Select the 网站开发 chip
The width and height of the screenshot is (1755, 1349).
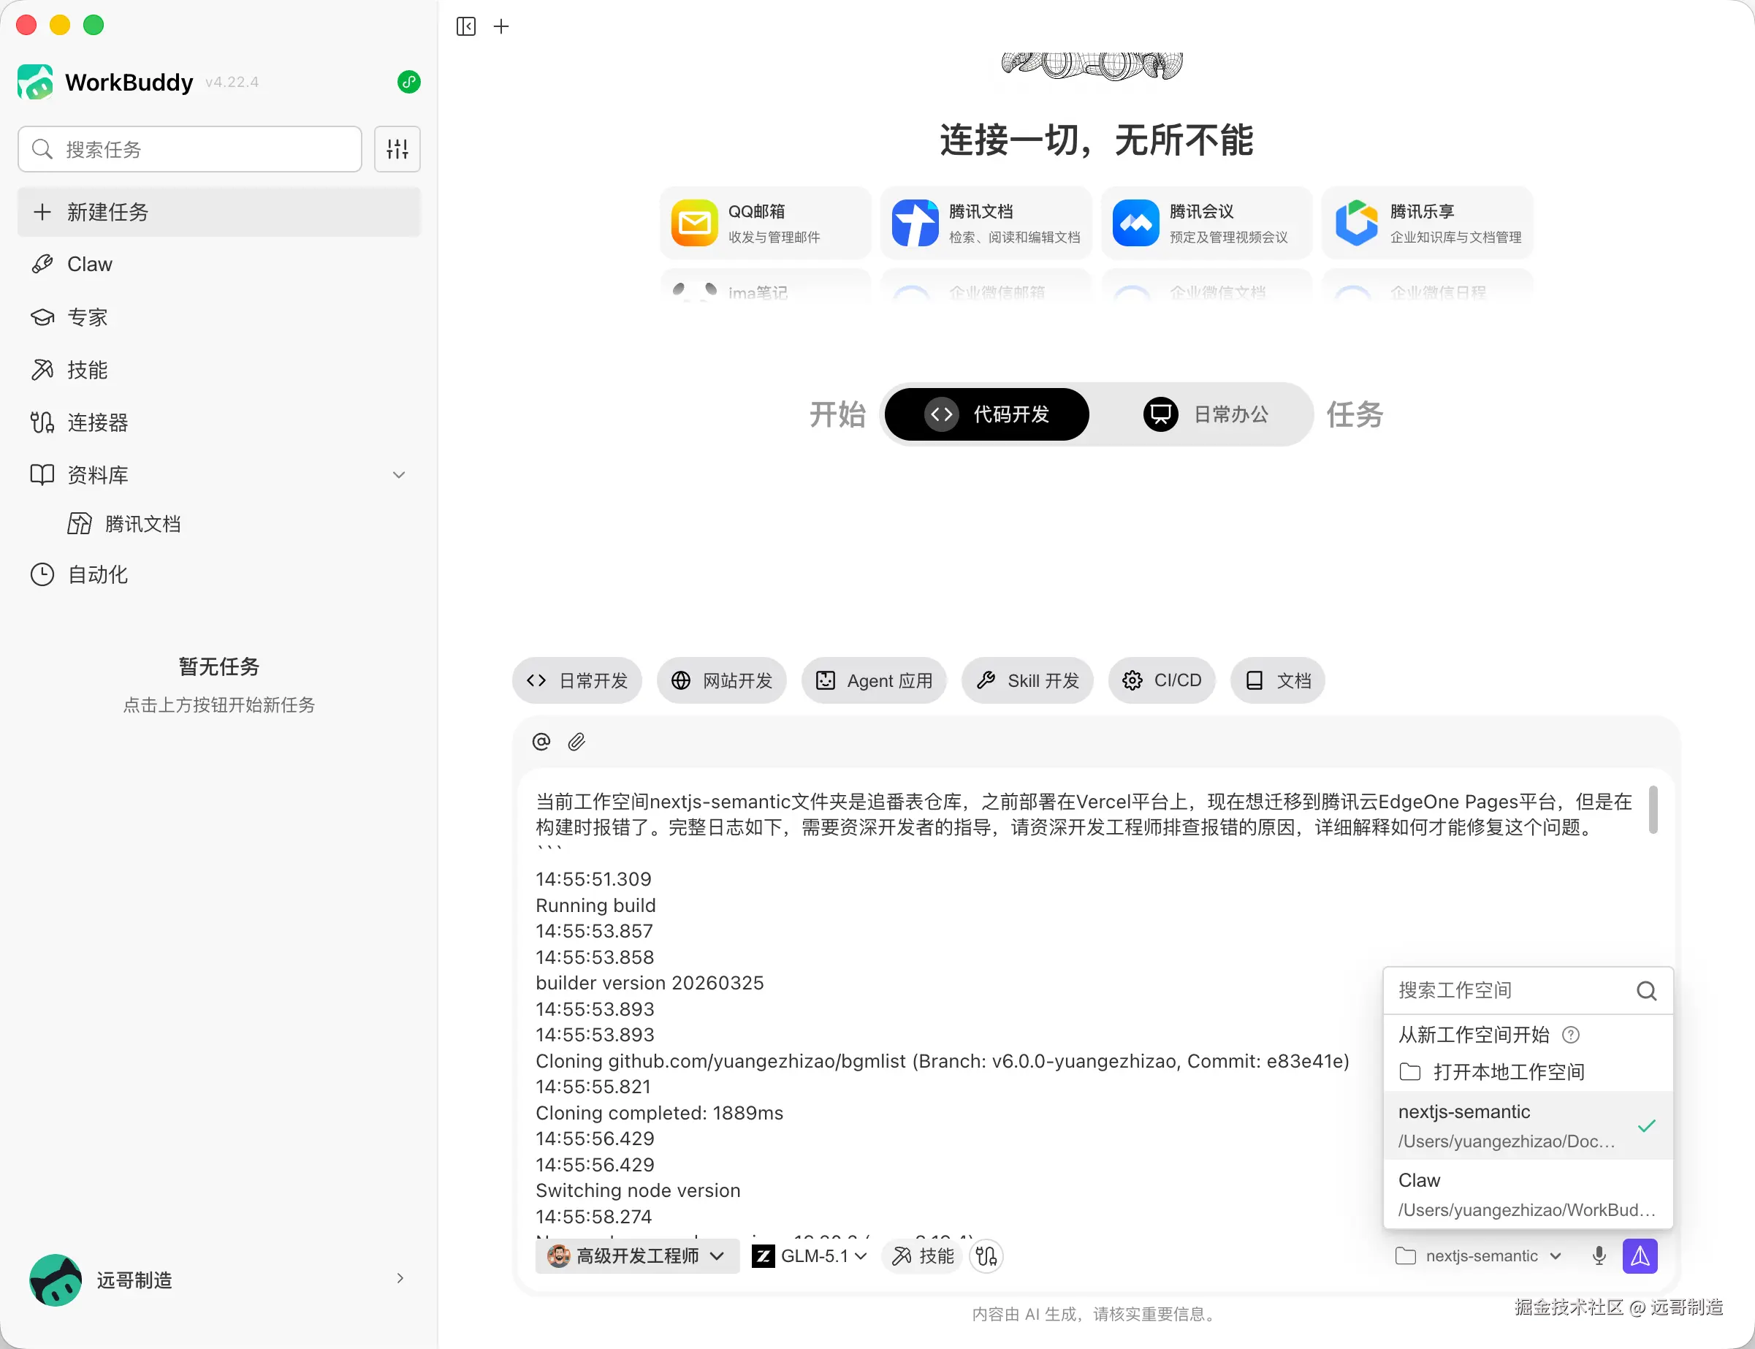point(721,681)
